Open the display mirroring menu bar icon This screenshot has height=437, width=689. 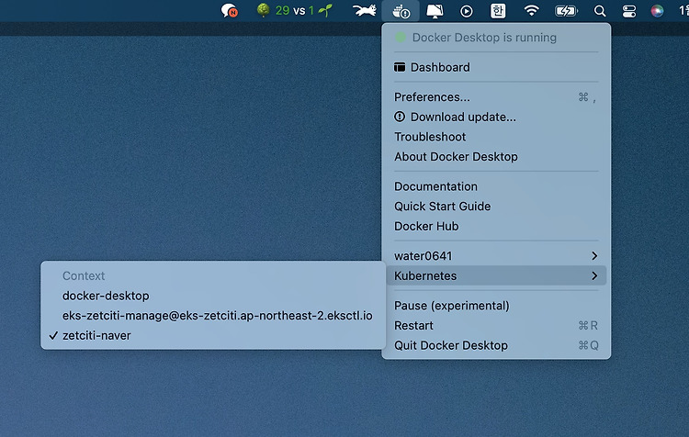tap(435, 11)
